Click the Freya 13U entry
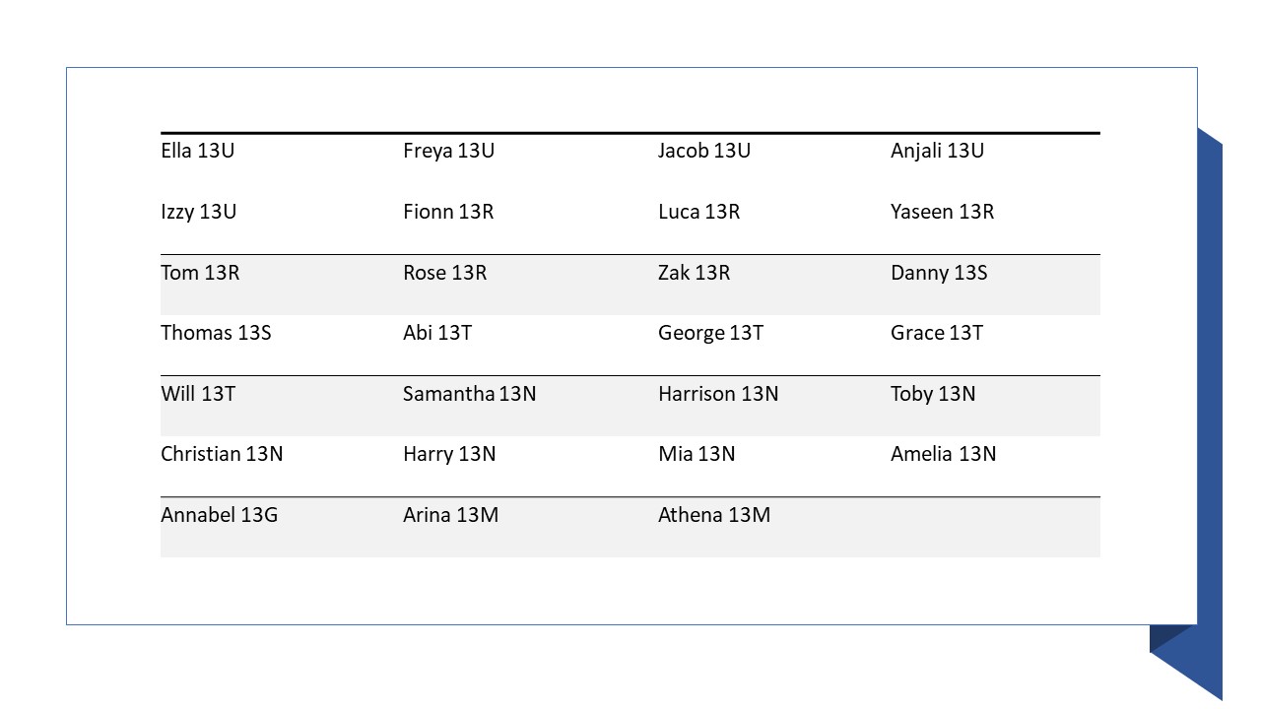Screen dimensions: 1261x709 (x=448, y=151)
